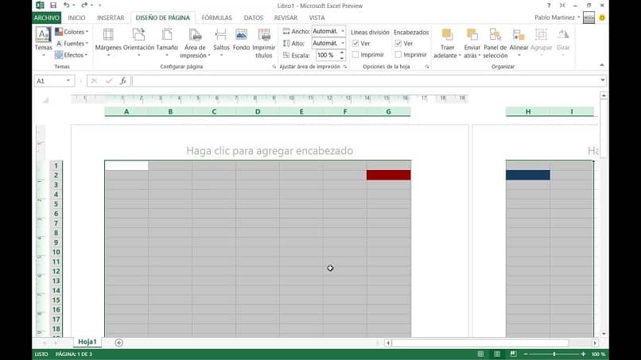Click the zoom slider handle

pyautogui.click(x=554, y=354)
